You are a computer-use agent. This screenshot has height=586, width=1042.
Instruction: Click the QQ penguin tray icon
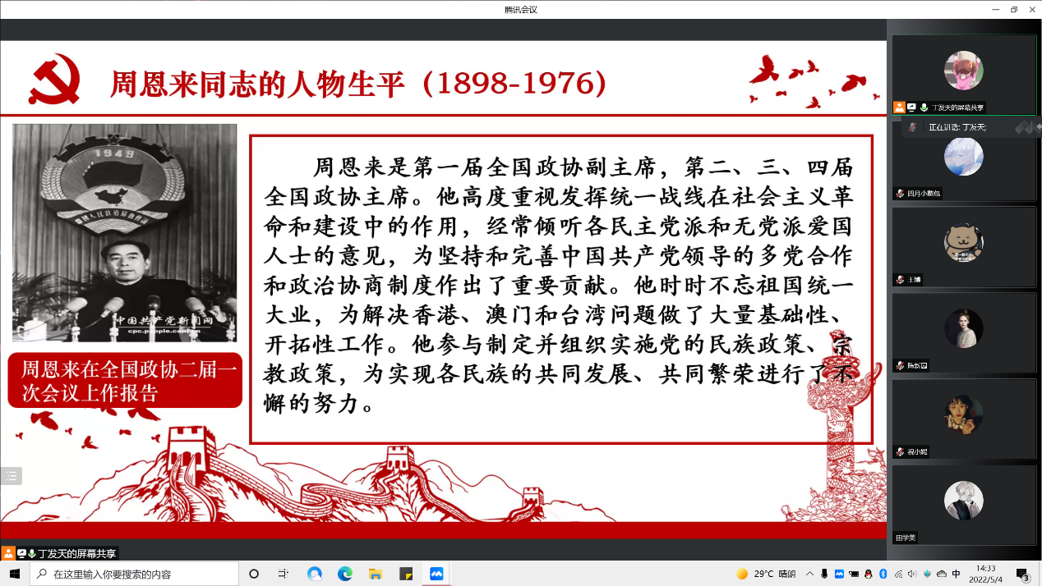pos(868,574)
